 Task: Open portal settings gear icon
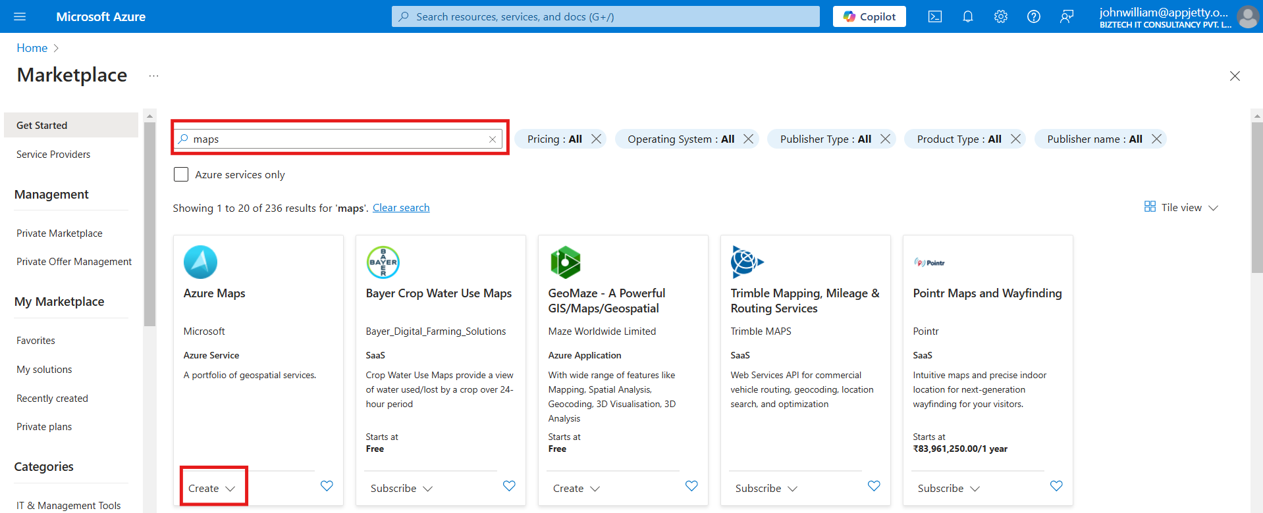tap(1000, 16)
